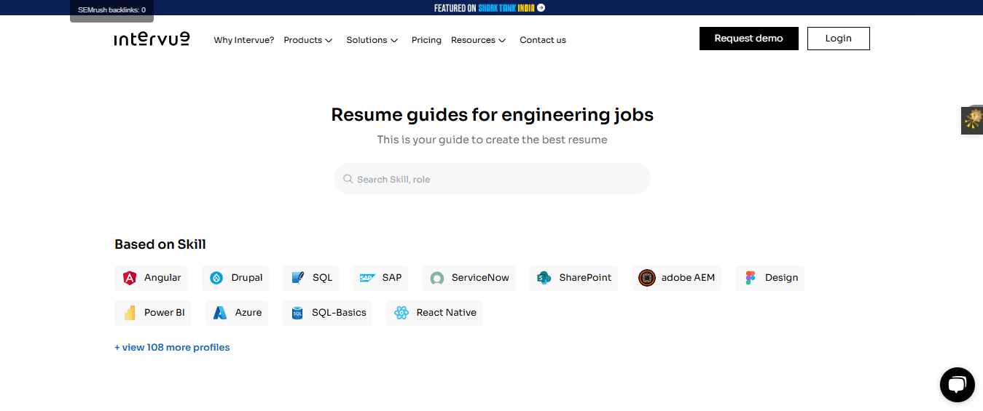Click the SQL skill icon
Viewport: 983px width, 411px height.
(x=297, y=278)
